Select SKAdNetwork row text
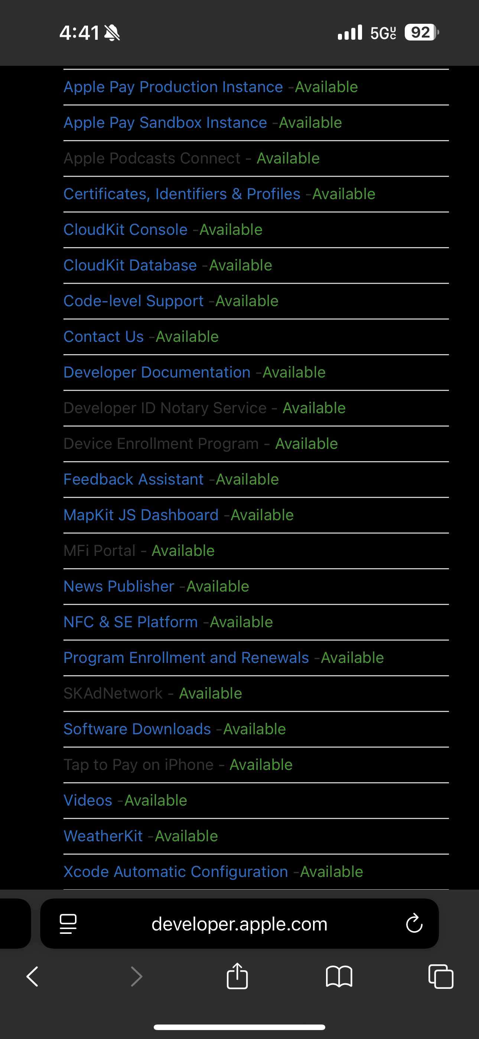 pos(113,693)
